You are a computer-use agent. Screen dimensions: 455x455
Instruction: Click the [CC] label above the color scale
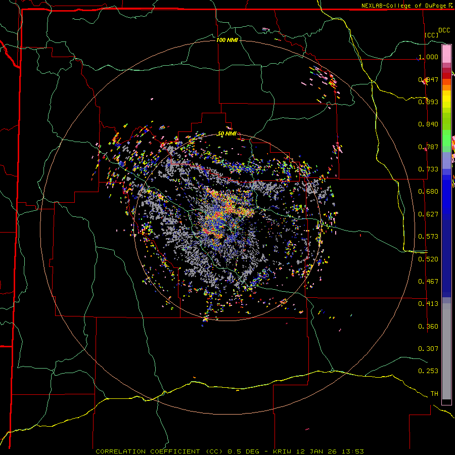[x=432, y=35]
